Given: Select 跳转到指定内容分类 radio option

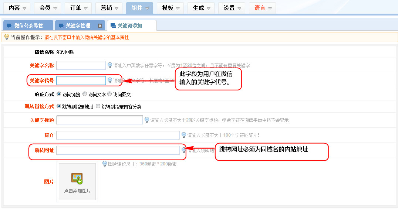Looking at the screenshot, I should tap(98, 106).
